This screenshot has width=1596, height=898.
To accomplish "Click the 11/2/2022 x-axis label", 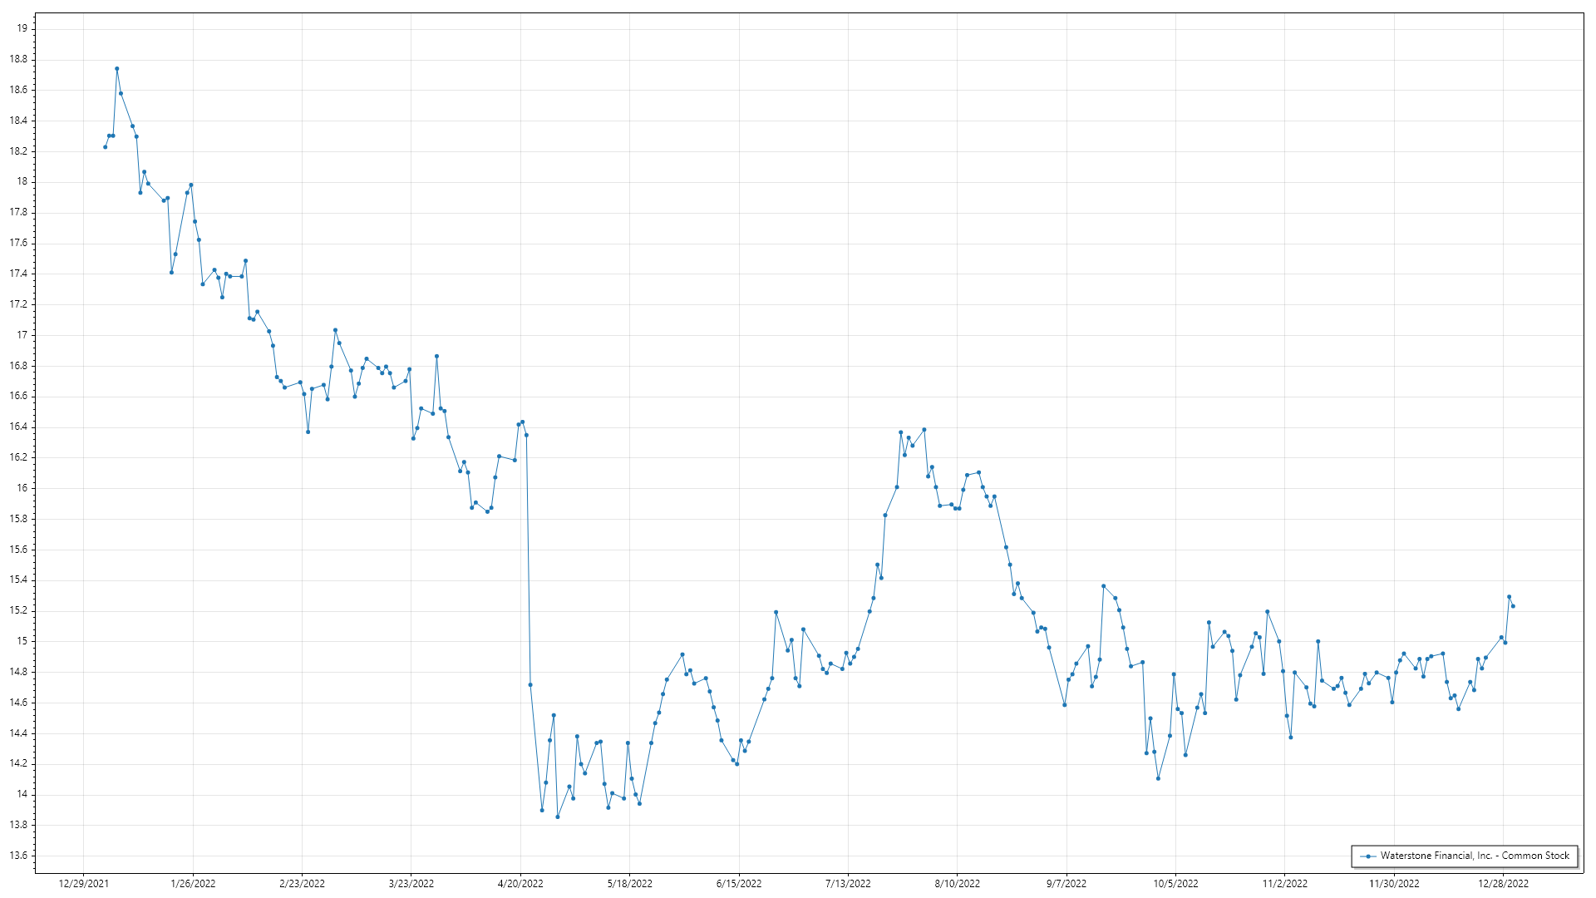I will coord(1284,883).
